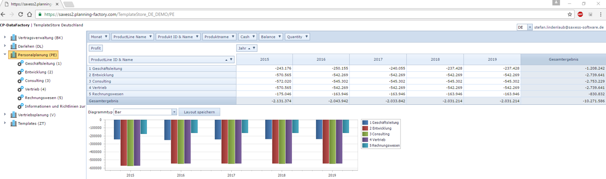Click the Darlehen (DL) building icon

pos(13,46)
